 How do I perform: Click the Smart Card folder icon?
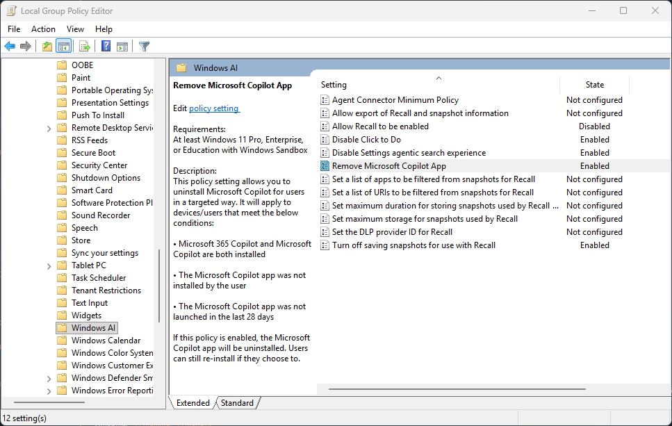click(x=62, y=190)
